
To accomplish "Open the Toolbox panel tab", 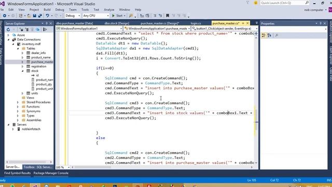I will (x=29, y=167).
